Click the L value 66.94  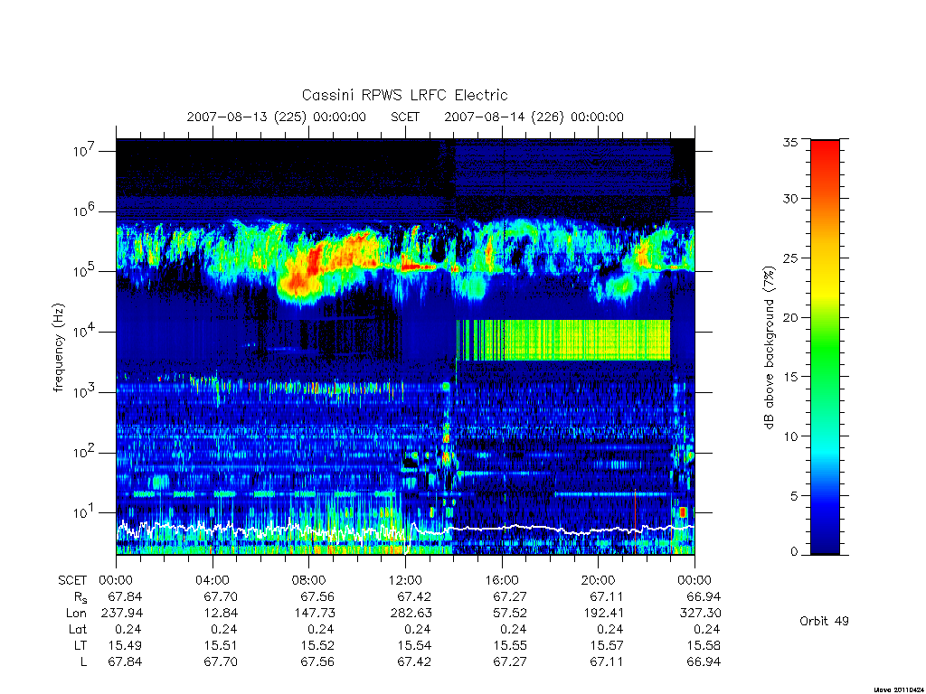point(704,661)
